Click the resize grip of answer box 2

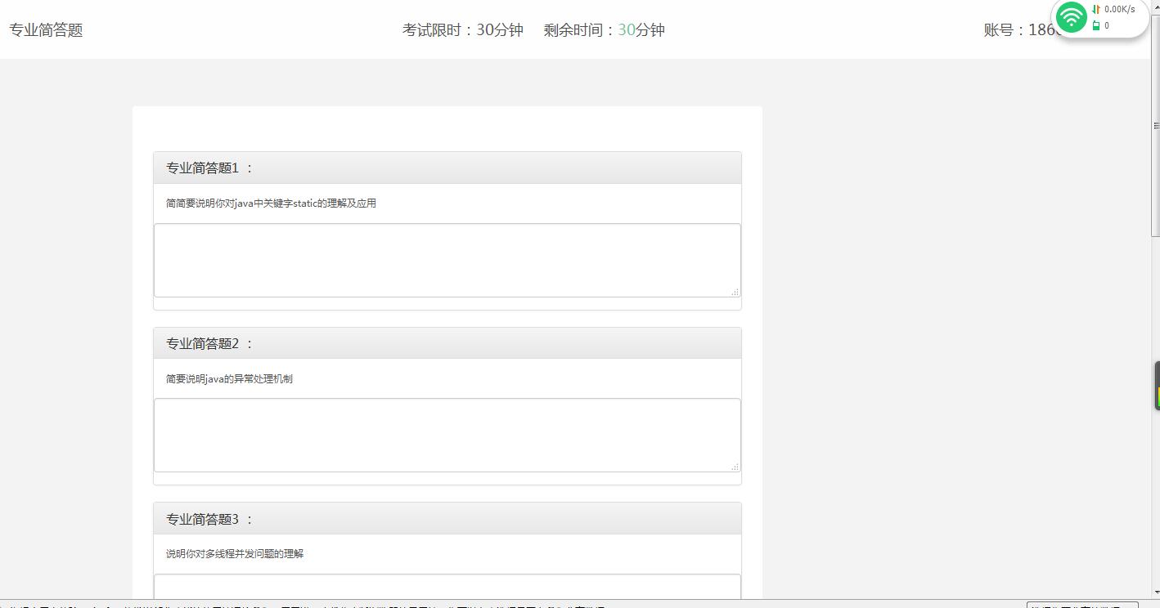click(735, 467)
